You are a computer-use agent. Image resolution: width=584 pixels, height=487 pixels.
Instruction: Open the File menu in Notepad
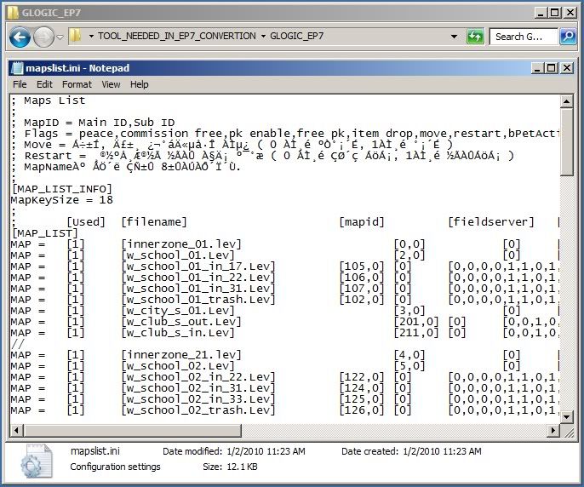[x=19, y=84]
